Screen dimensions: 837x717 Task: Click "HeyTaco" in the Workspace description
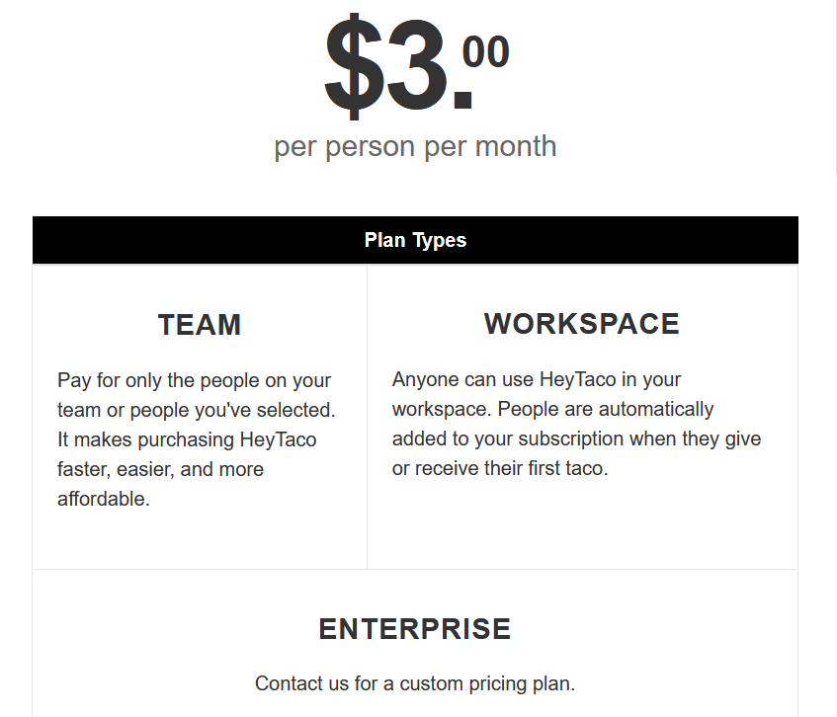point(577,379)
